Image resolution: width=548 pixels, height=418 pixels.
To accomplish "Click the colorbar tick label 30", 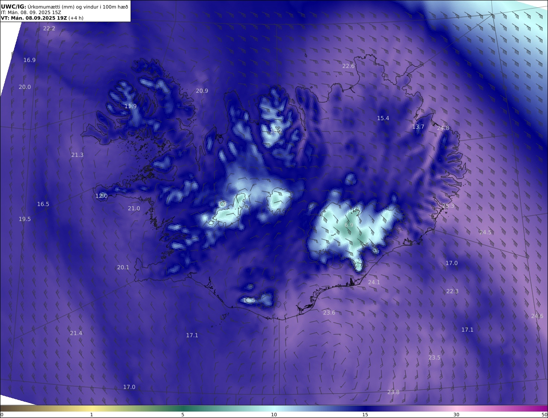I will click(x=456, y=415).
